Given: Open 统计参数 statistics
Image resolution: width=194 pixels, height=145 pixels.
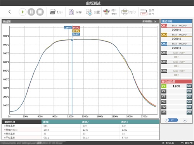Looking at the screenshot, I should click(110, 12).
